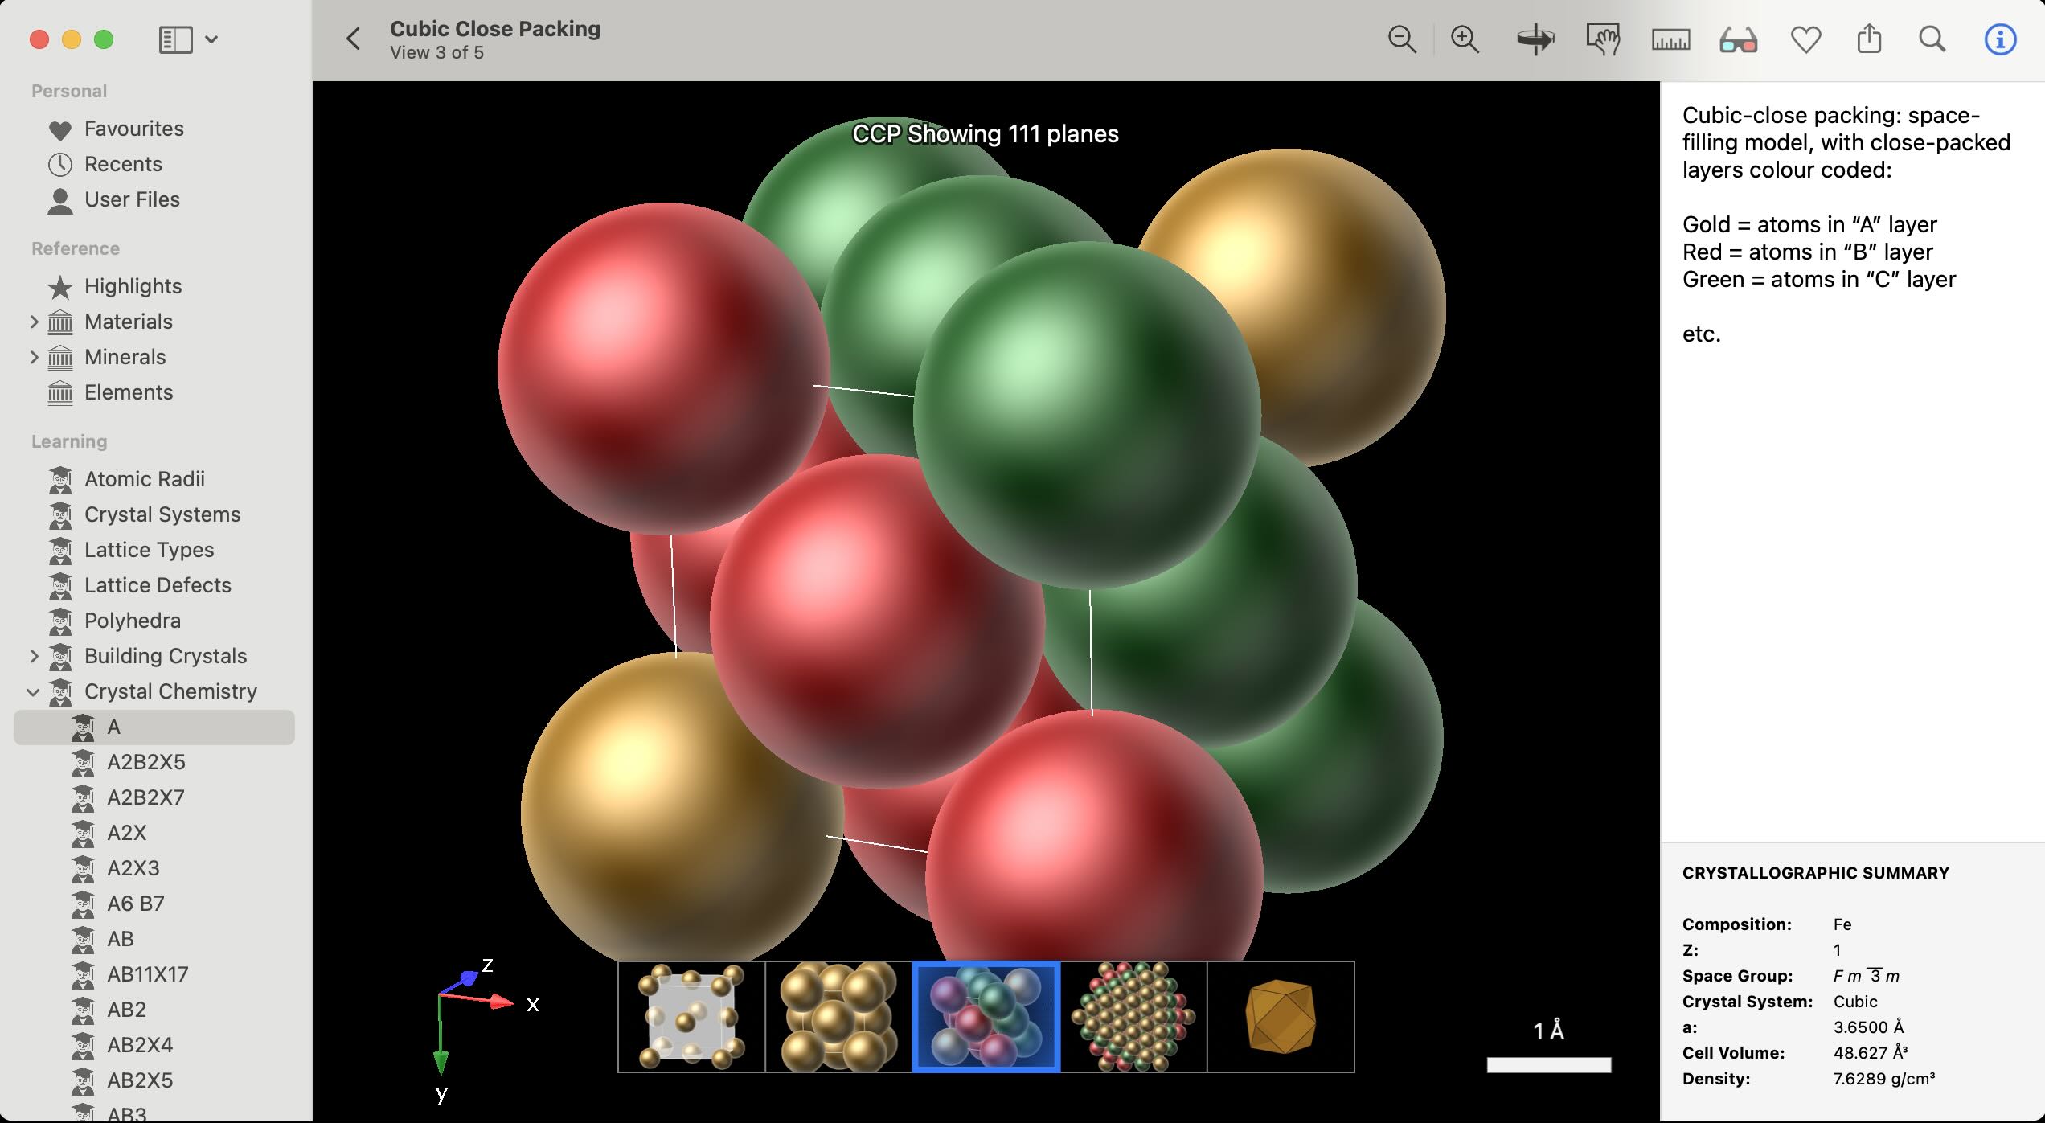The height and width of the screenshot is (1123, 2045).
Task: Click the Share icon in the toolbar
Action: click(1869, 39)
